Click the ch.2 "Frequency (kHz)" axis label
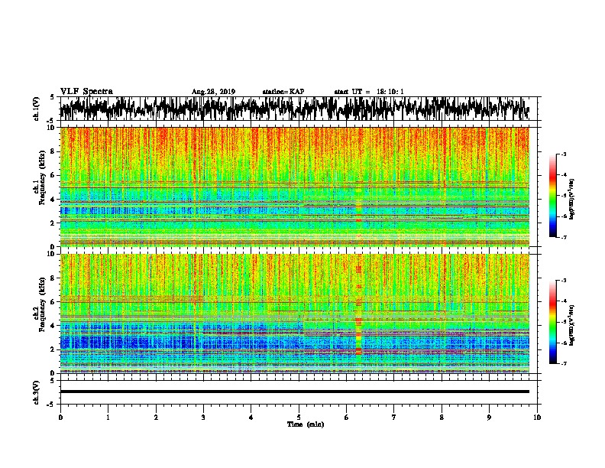Viewport: 605px width, 468px height. click(x=42, y=304)
